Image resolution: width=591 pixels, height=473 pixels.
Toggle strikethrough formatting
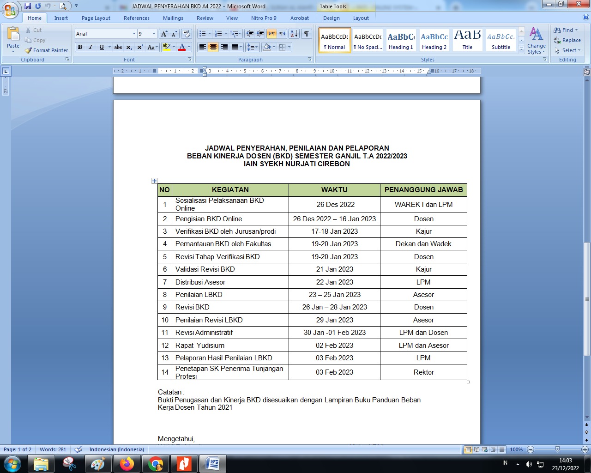118,47
